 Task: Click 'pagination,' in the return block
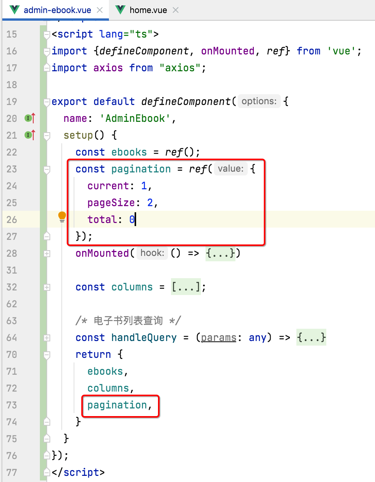(120, 405)
